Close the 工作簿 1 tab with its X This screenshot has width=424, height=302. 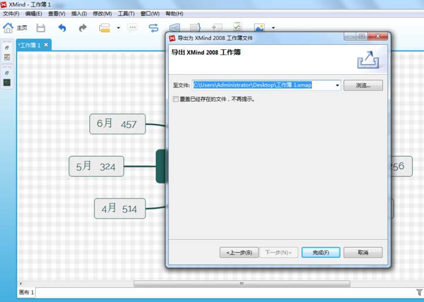coord(46,45)
